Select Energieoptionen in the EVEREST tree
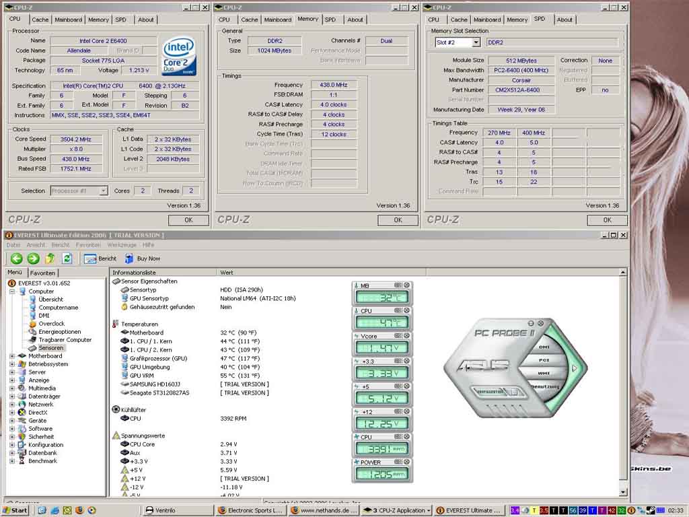 click(60, 332)
